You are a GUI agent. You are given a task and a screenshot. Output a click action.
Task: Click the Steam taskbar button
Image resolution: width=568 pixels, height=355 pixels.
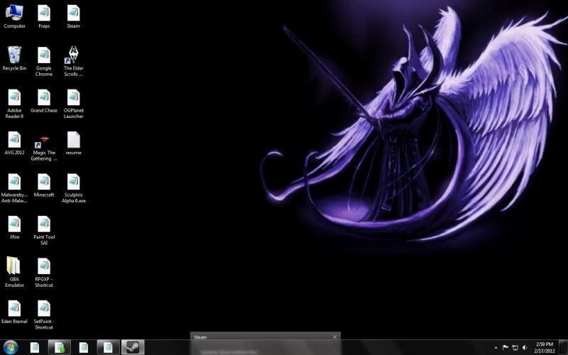[133, 347]
